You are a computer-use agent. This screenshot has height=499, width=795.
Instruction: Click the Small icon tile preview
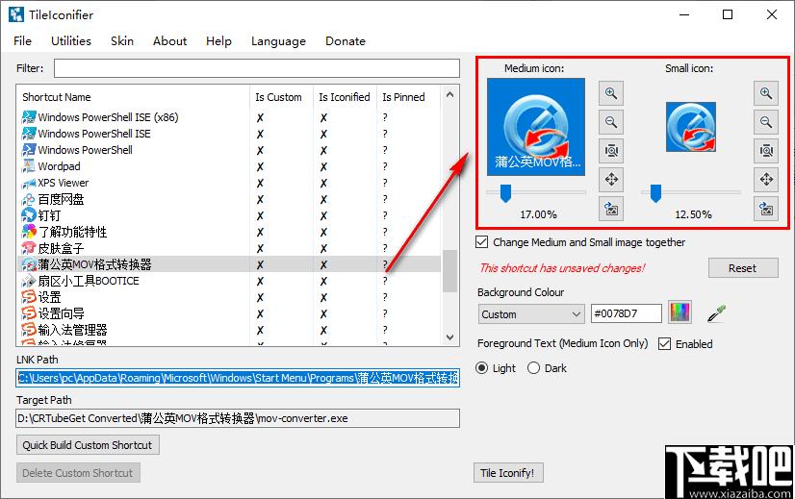click(690, 127)
